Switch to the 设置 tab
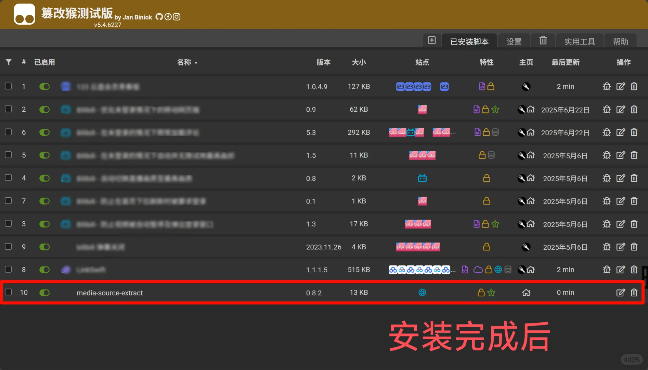This screenshot has width=648, height=370. tap(514, 41)
